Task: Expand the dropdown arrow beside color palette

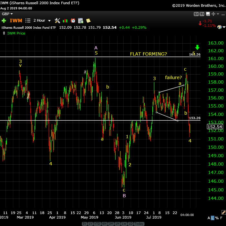Action: coord(224,27)
